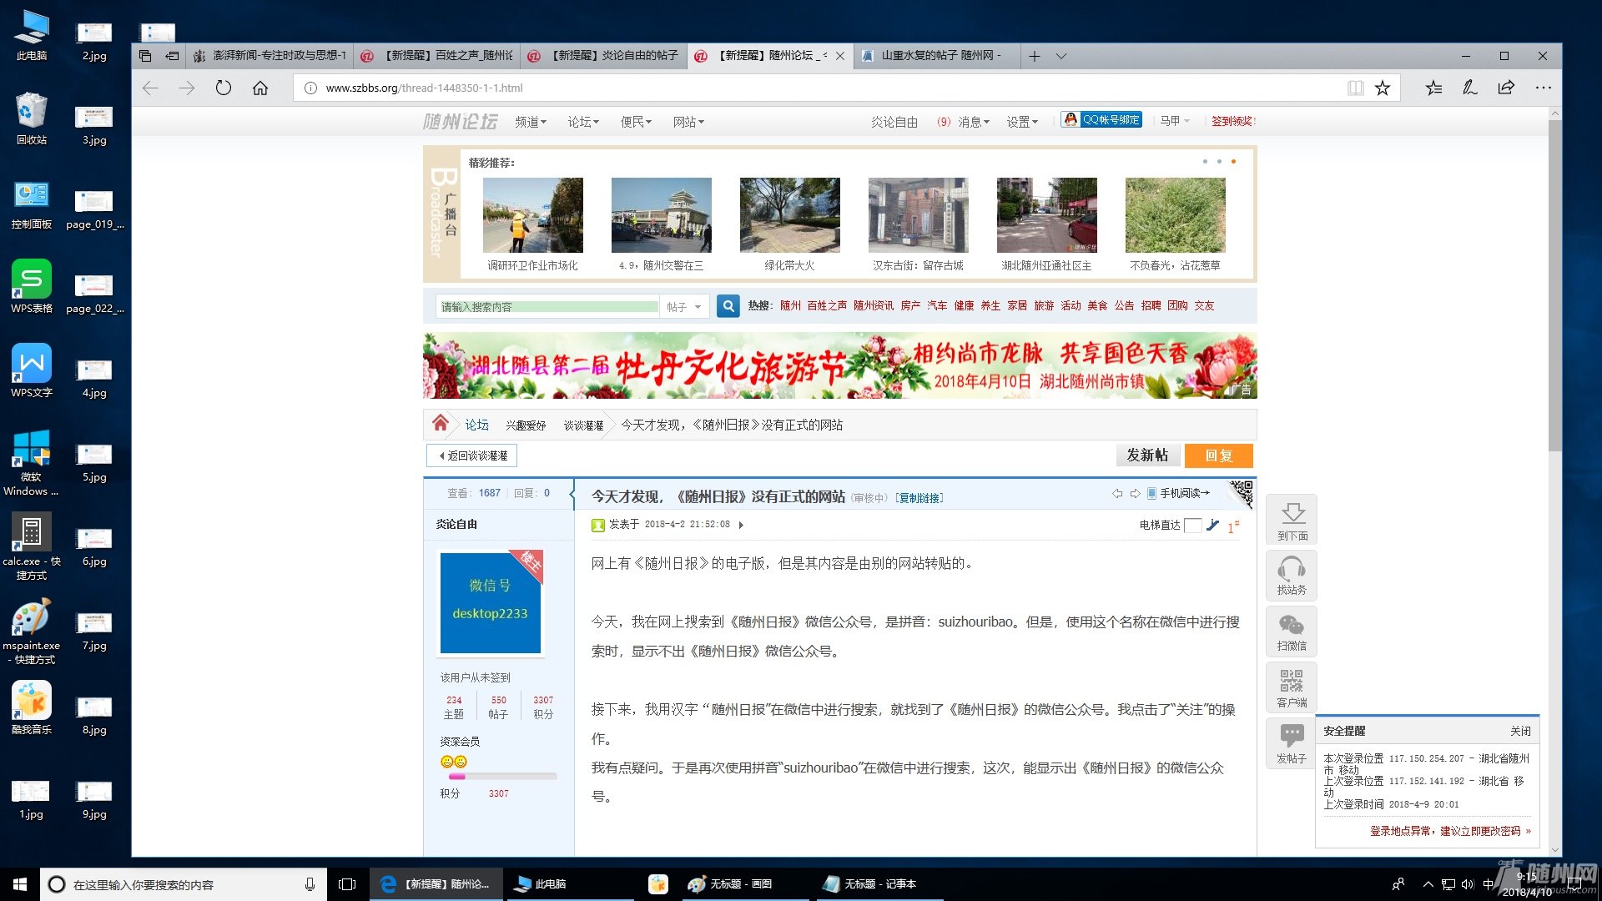1602x901 pixels.
Task: Click third carousel dot in 精彩推荐
Action: 1233,162
